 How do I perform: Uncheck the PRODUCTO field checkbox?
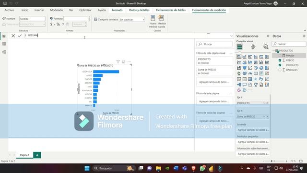pos(280,65)
